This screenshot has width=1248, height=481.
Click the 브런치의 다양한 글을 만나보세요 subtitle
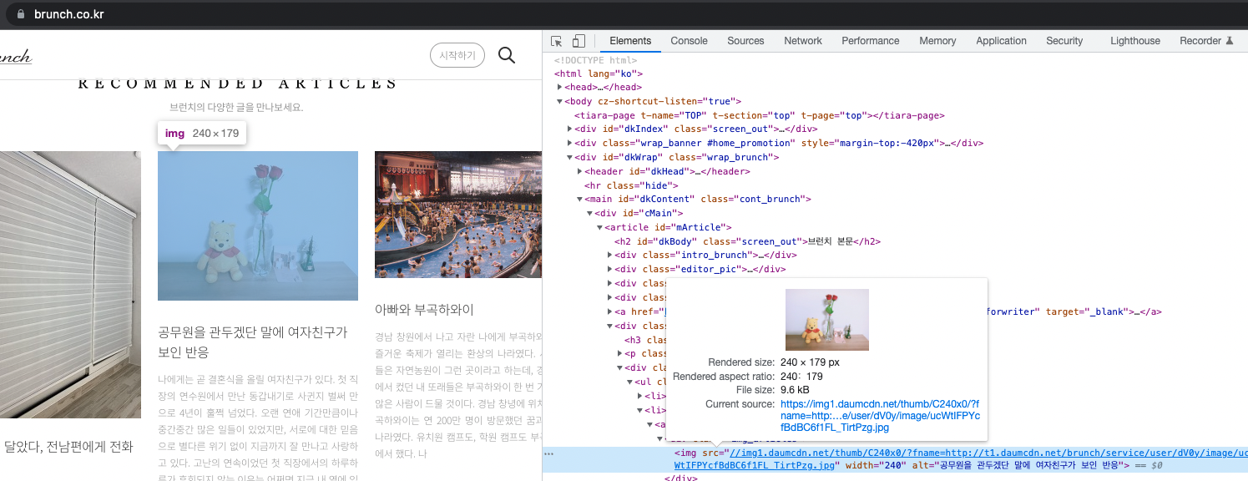pos(236,108)
